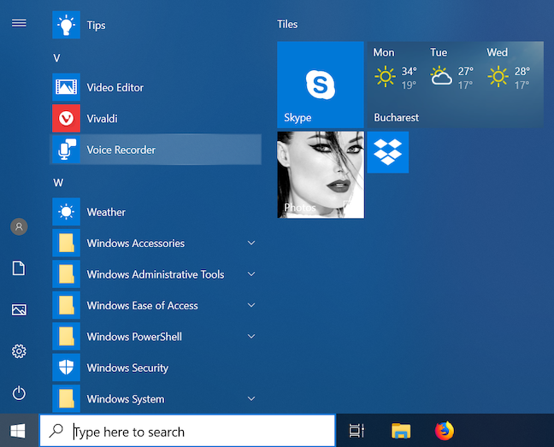Click the V letter group header
554x447 pixels.
[57, 58]
